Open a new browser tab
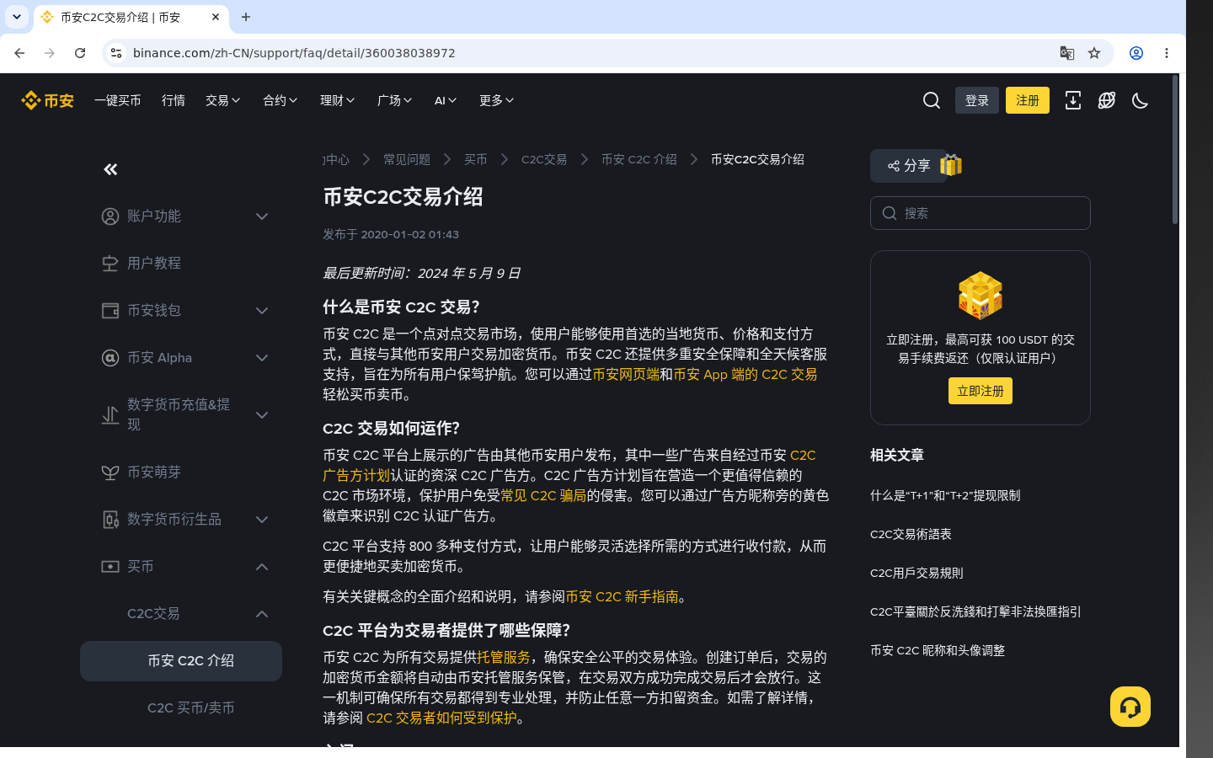Screen dimensions: 1213x758 (x=246, y=17)
